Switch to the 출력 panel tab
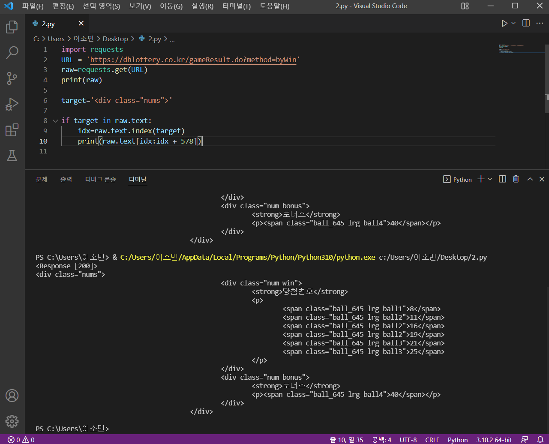Screen dimensions: 549x444 (66, 179)
